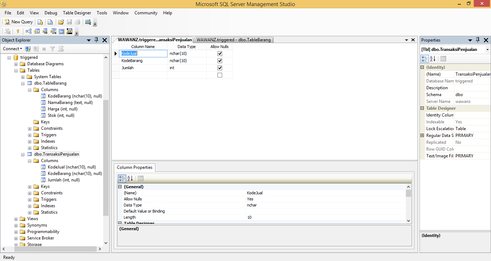Select the dbo.TableBarang table icon
491x261 pixels.
30,83
